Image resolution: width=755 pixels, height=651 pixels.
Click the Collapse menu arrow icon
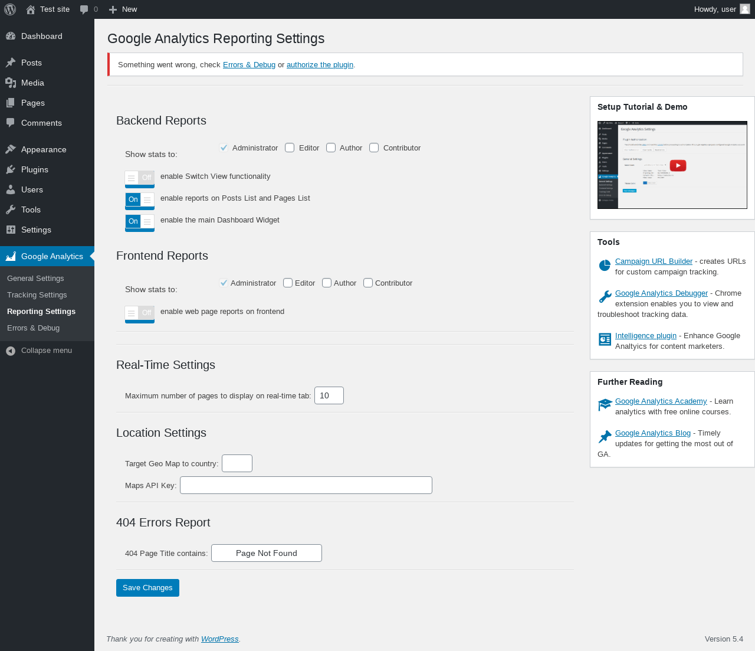pos(11,351)
